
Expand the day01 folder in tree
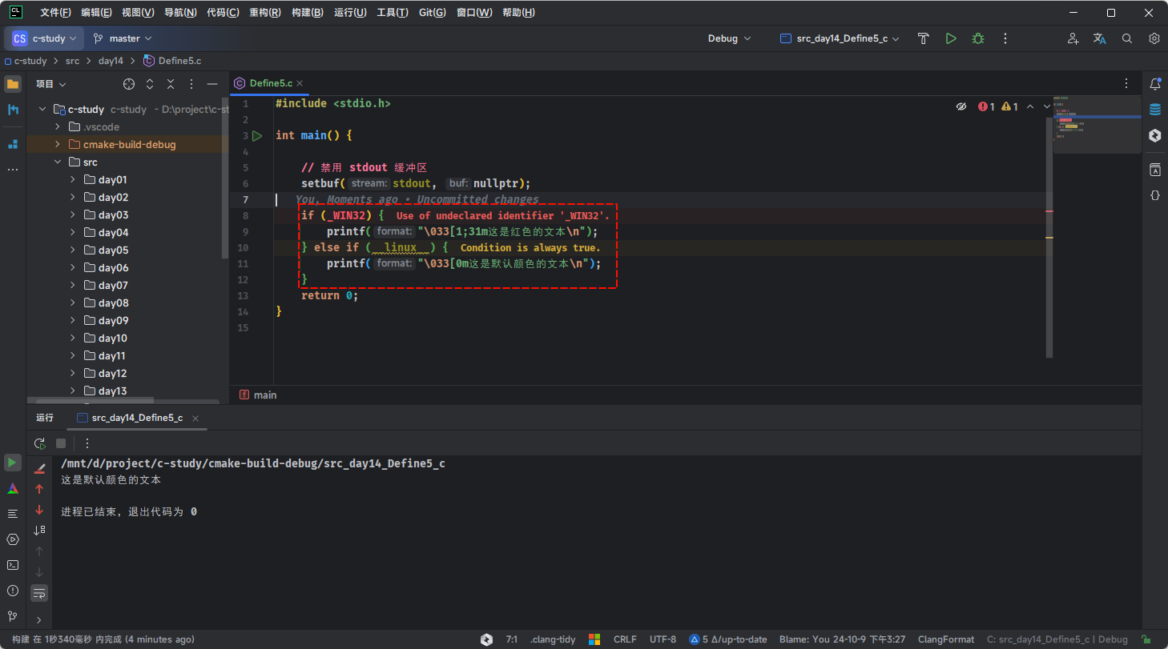coord(73,180)
